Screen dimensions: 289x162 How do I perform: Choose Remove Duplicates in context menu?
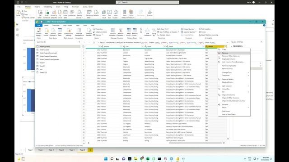pyautogui.click(x=234, y=66)
